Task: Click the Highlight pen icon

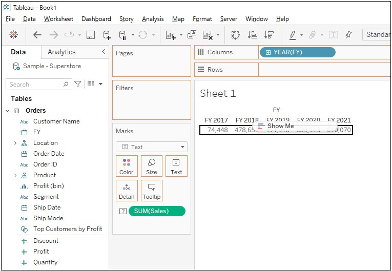Action: [293, 35]
